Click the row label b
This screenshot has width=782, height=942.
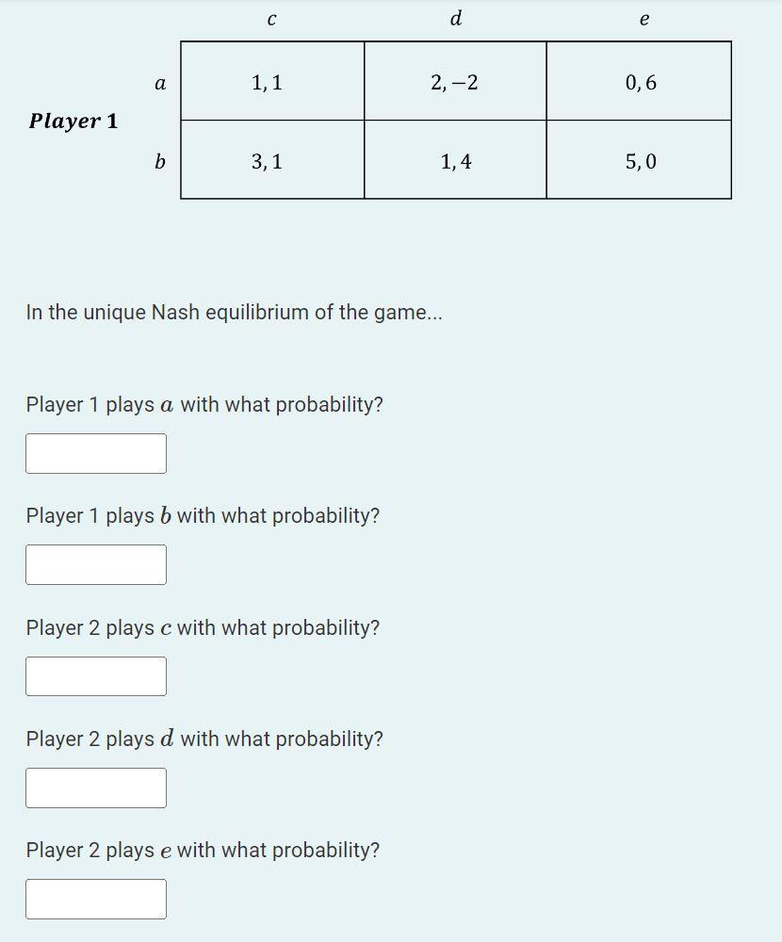[159, 161]
